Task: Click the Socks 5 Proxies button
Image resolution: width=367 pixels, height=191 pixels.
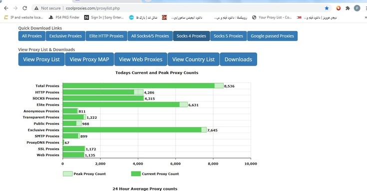Action: 228,36
